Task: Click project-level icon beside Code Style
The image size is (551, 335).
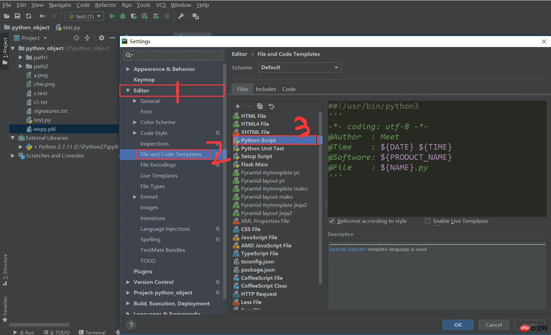Action: (218, 133)
